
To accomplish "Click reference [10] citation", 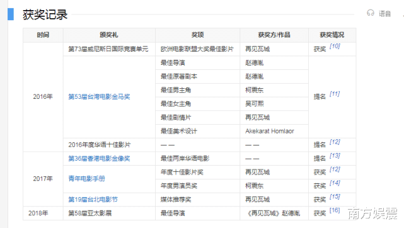I will (x=335, y=46).
